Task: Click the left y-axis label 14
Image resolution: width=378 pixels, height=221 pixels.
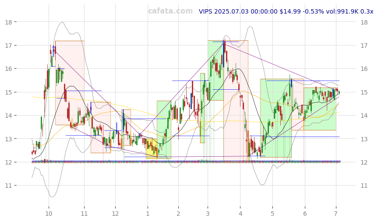Action: coord(8,116)
